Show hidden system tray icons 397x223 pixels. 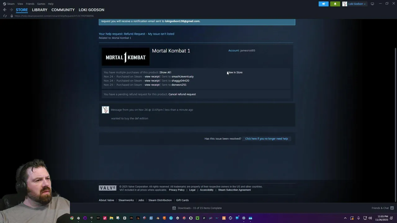pos(345,218)
